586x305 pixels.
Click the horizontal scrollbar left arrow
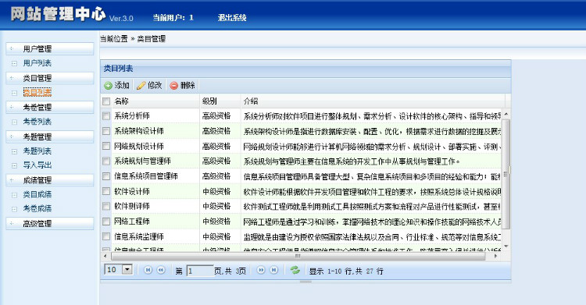click(105, 256)
